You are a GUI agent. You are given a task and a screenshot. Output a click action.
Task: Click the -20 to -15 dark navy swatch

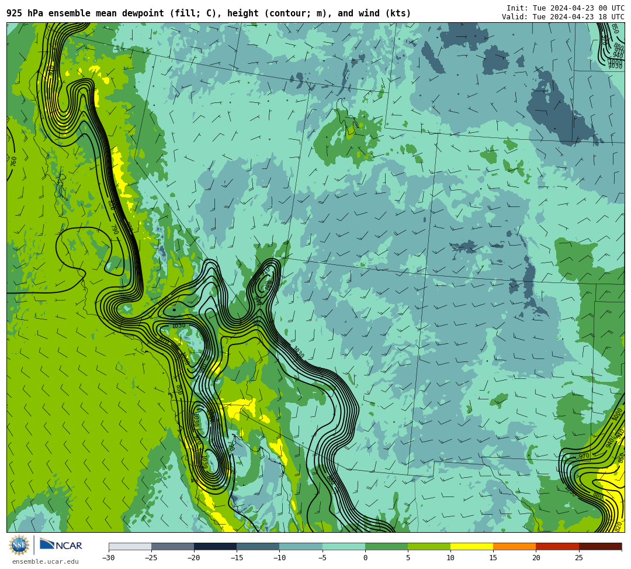[x=215, y=546]
